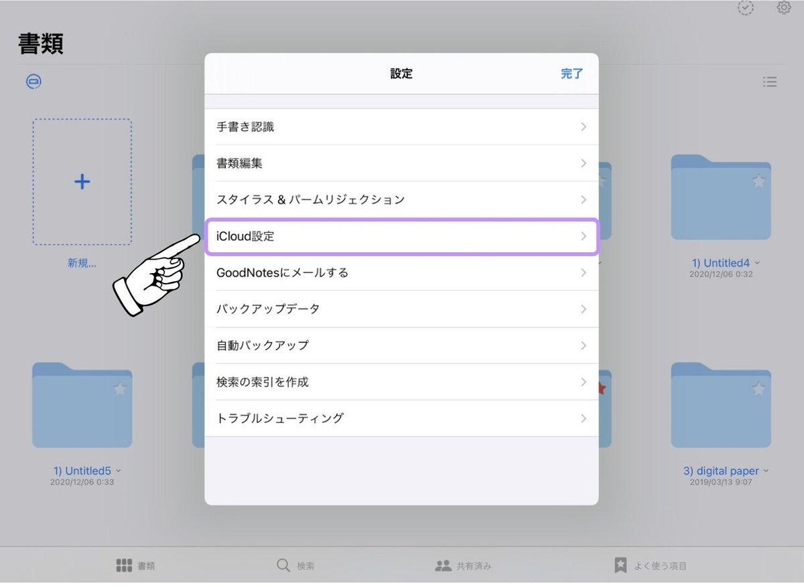Tap the dashed-circle checkmark selection icon
Image resolution: width=804 pixels, height=587 pixels.
tap(745, 9)
